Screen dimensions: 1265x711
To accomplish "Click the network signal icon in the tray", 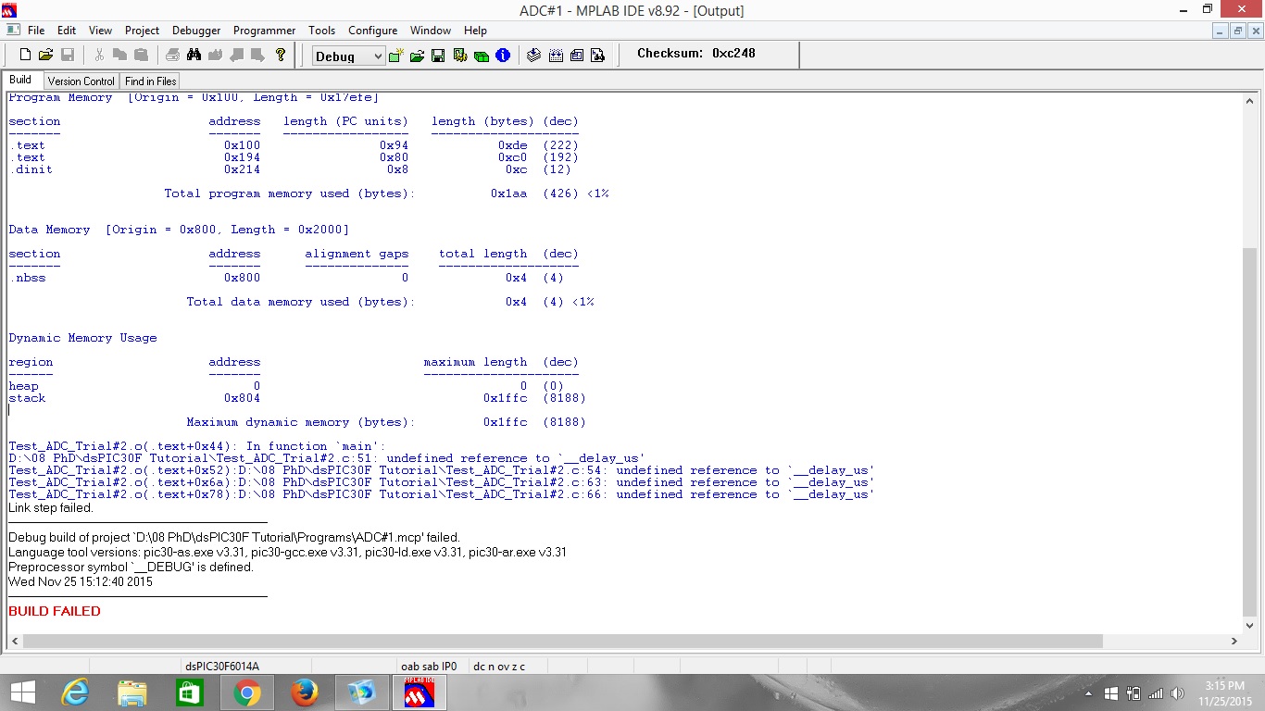I will point(1156,693).
